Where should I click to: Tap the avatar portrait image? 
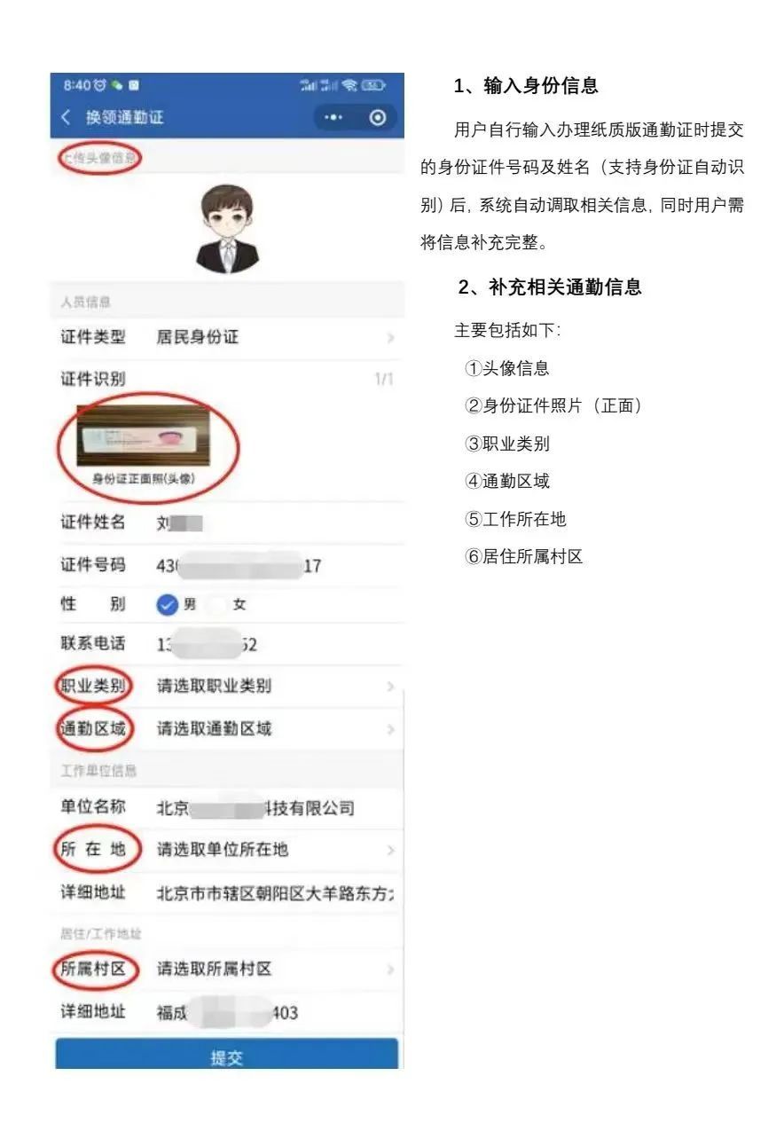[x=229, y=228]
